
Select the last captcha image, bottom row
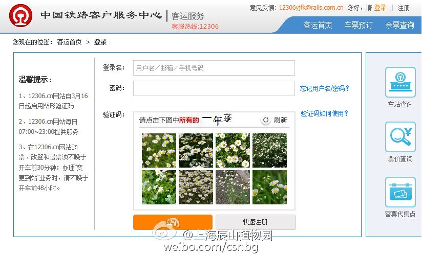click(269, 187)
